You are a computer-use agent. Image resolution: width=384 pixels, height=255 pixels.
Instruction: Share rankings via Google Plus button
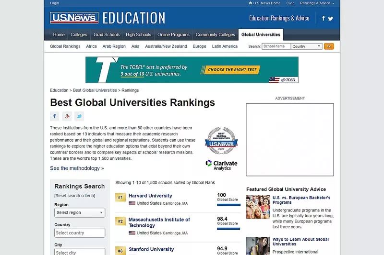tap(67, 116)
